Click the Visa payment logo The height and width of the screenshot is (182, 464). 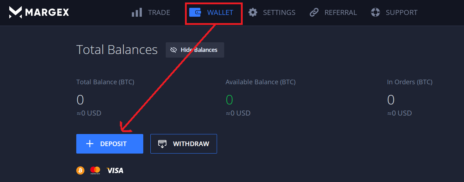(115, 171)
